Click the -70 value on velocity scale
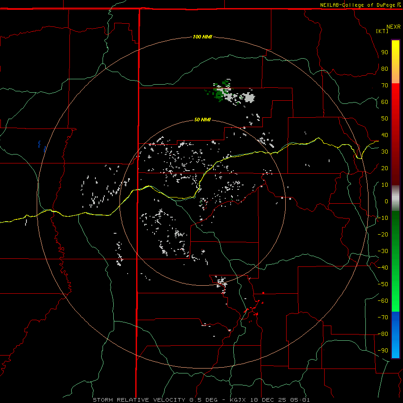Image resolution: width=403 pixels, height=403 pixels. tap(383, 317)
